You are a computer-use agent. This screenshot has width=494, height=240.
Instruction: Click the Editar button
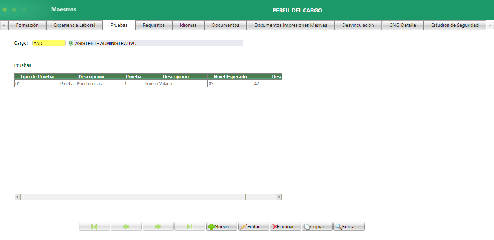click(254, 226)
